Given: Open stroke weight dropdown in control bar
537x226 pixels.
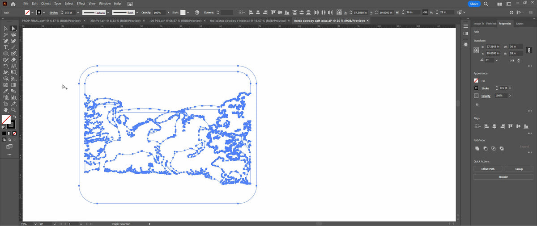Looking at the screenshot, I should point(78,13).
